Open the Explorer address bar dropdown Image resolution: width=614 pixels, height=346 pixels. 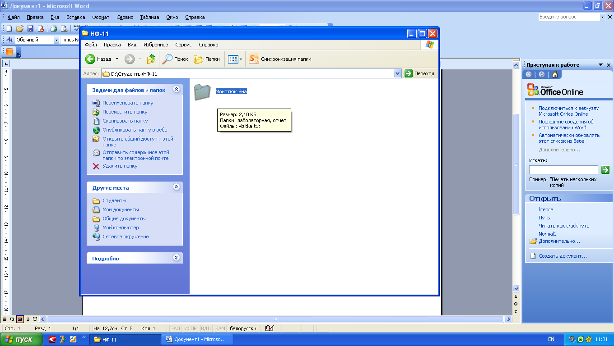[x=397, y=73]
